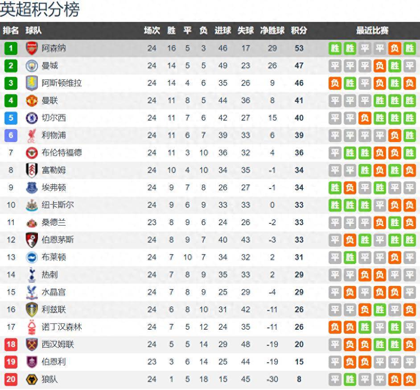Viewport: 420px width, 390px height.
Task: Sort by 进球 column header
Action: tap(223, 30)
